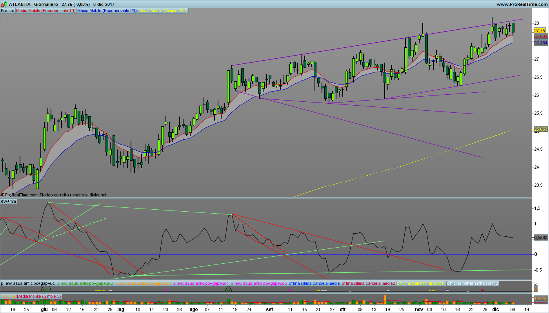Click the 'set' month on time axis

pos(269,309)
